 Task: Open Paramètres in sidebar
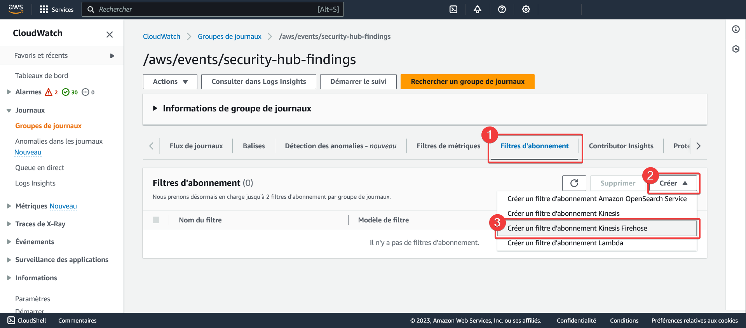tap(33, 299)
